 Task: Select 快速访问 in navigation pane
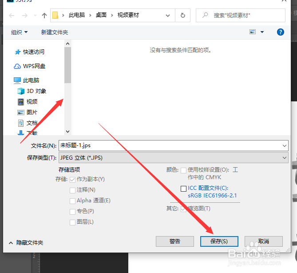pos(30,52)
